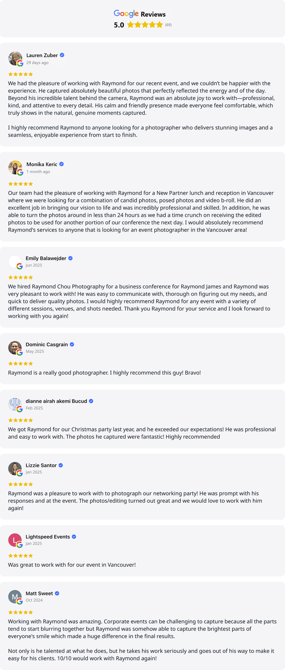Click the verified badge next to Lightspeed Events
The height and width of the screenshot is (670, 285).
click(74, 537)
